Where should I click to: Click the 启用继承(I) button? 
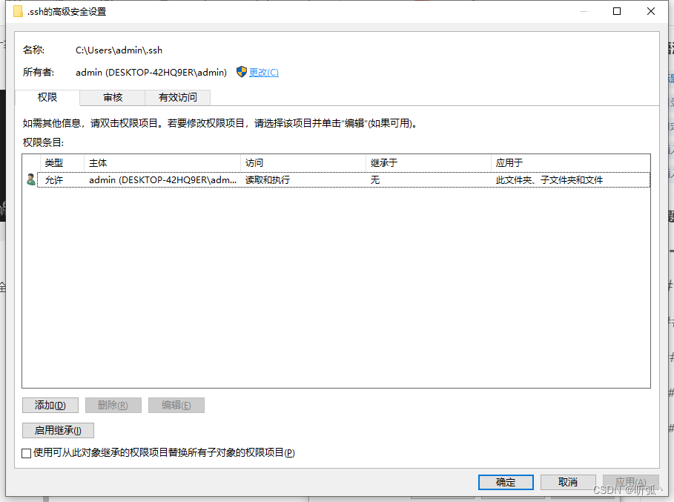click(58, 430)
